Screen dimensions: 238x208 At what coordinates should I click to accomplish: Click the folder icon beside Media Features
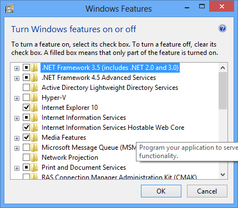click(34, 138)
